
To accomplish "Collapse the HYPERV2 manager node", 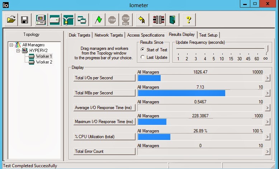I will [x=18, y=51].
